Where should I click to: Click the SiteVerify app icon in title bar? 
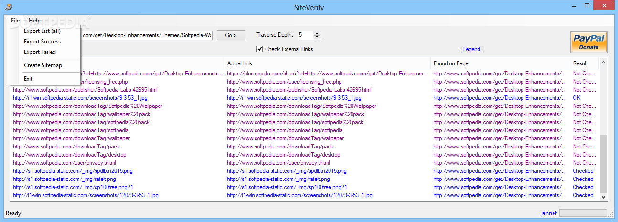tap(9, 6)
